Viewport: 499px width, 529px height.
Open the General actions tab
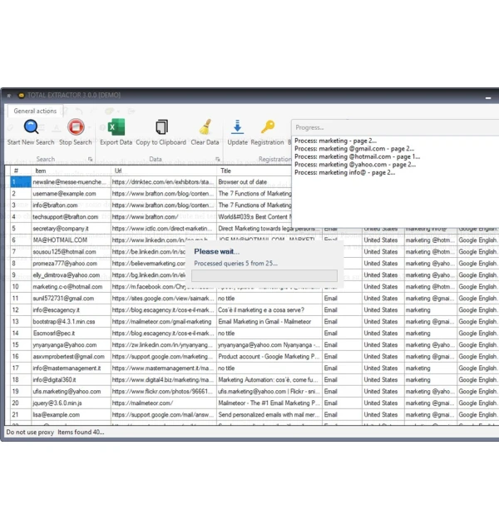[35, 111]
